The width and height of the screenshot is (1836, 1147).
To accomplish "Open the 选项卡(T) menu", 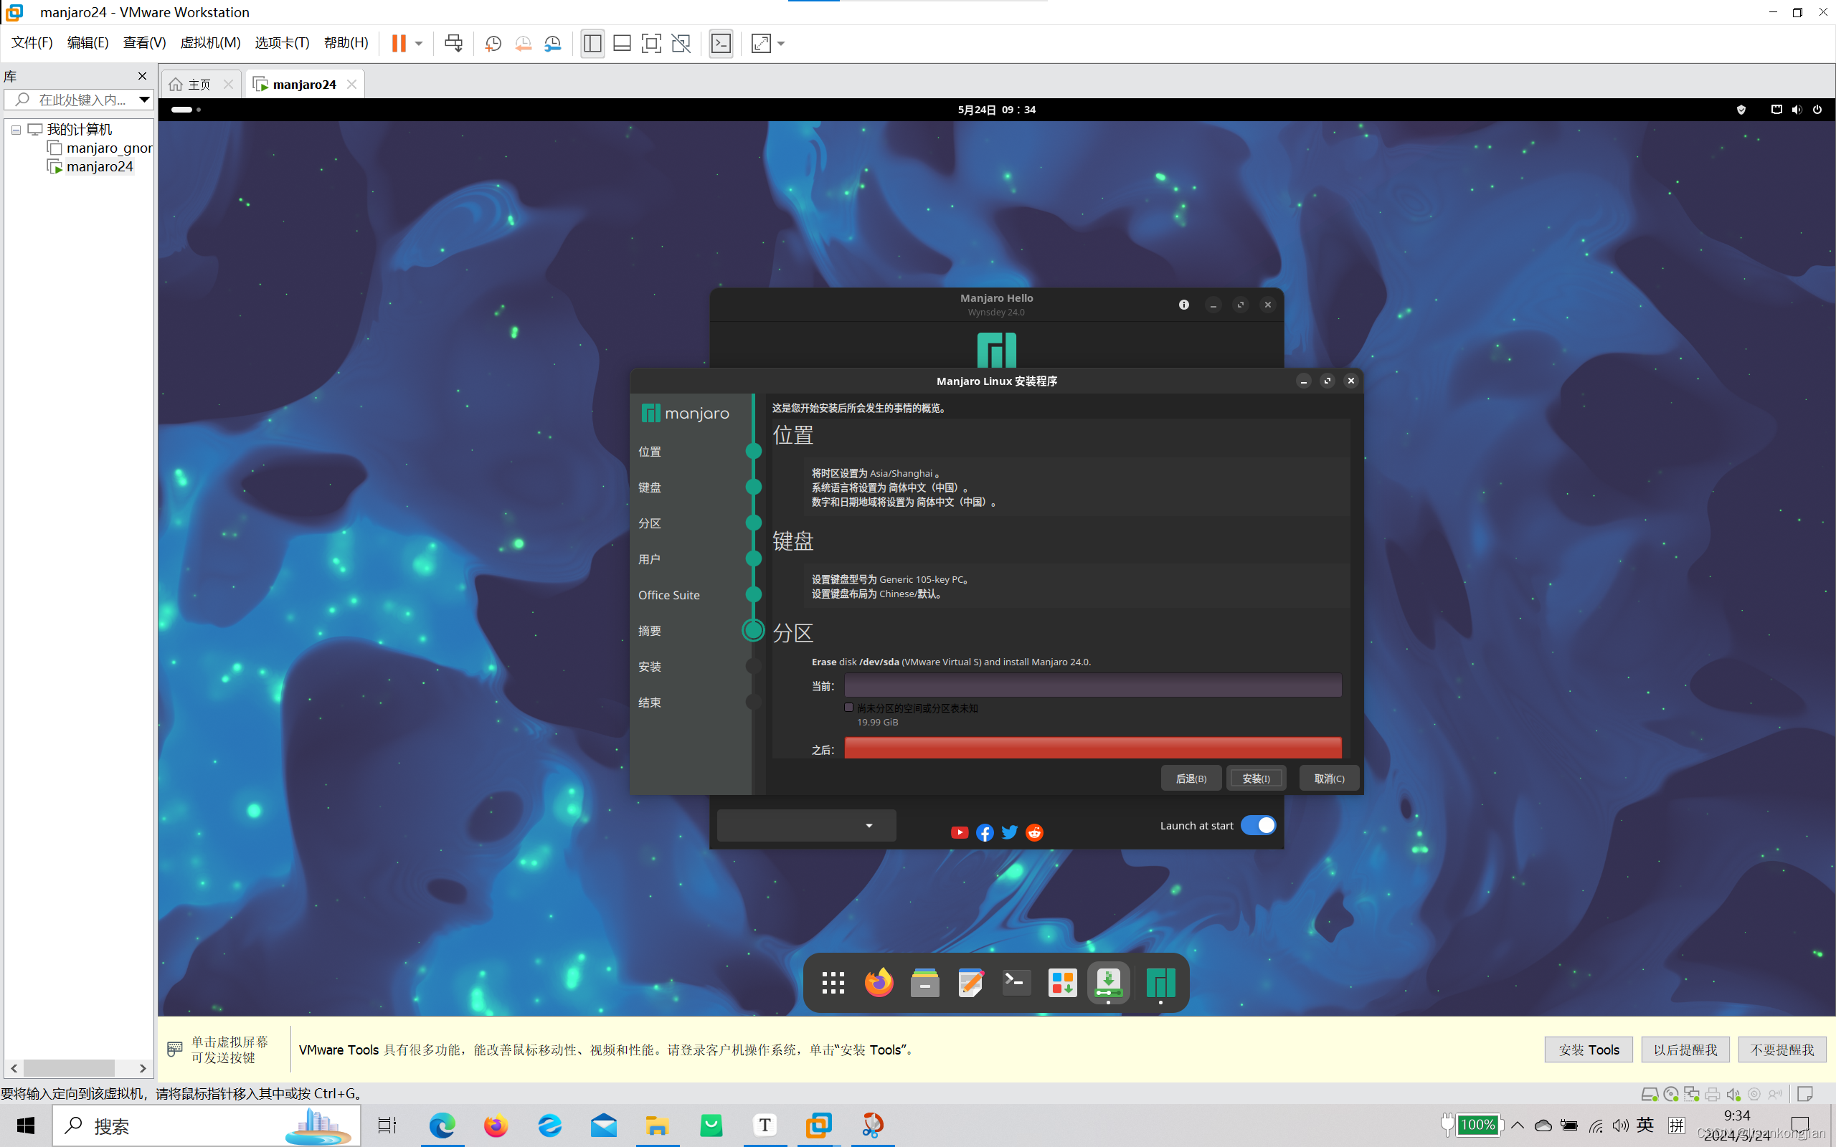I will click(283, 42).
